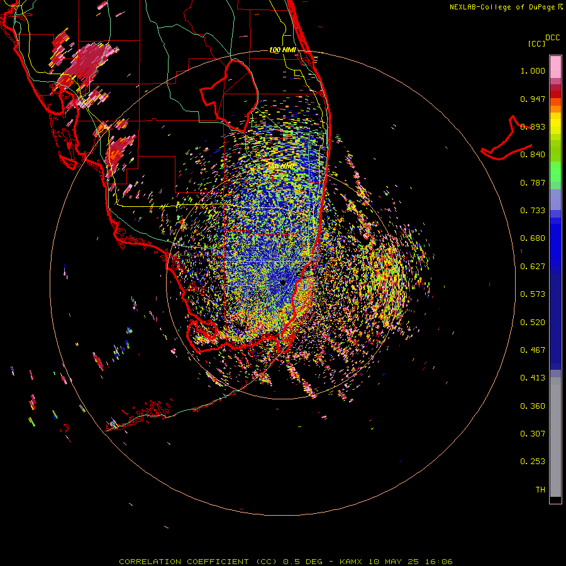Click the DCC label above the color scale
The width and height of the screenshot is (566, 566).
(x=553, y=38)
